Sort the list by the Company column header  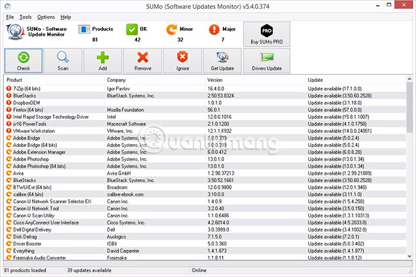pyautogui.click(x=155, y=80)
